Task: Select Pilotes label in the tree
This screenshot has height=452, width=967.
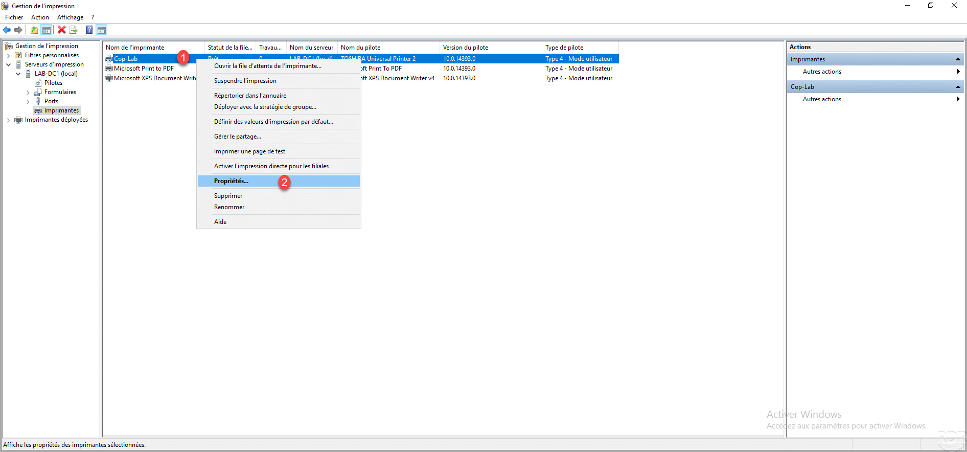Action: pos(53,83)
